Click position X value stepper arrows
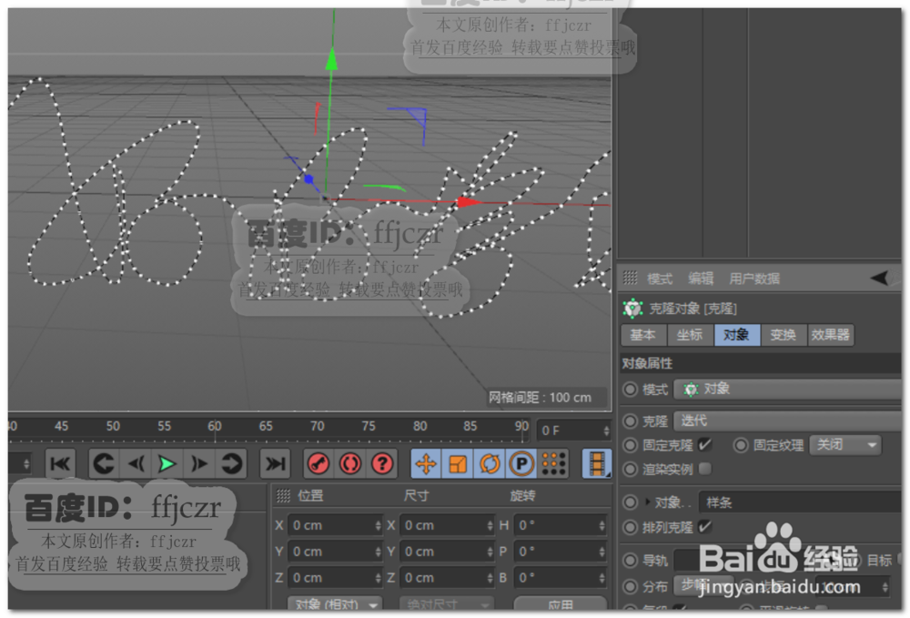The height and width of the screenshot is (618, 910). (x=378, y=525)
